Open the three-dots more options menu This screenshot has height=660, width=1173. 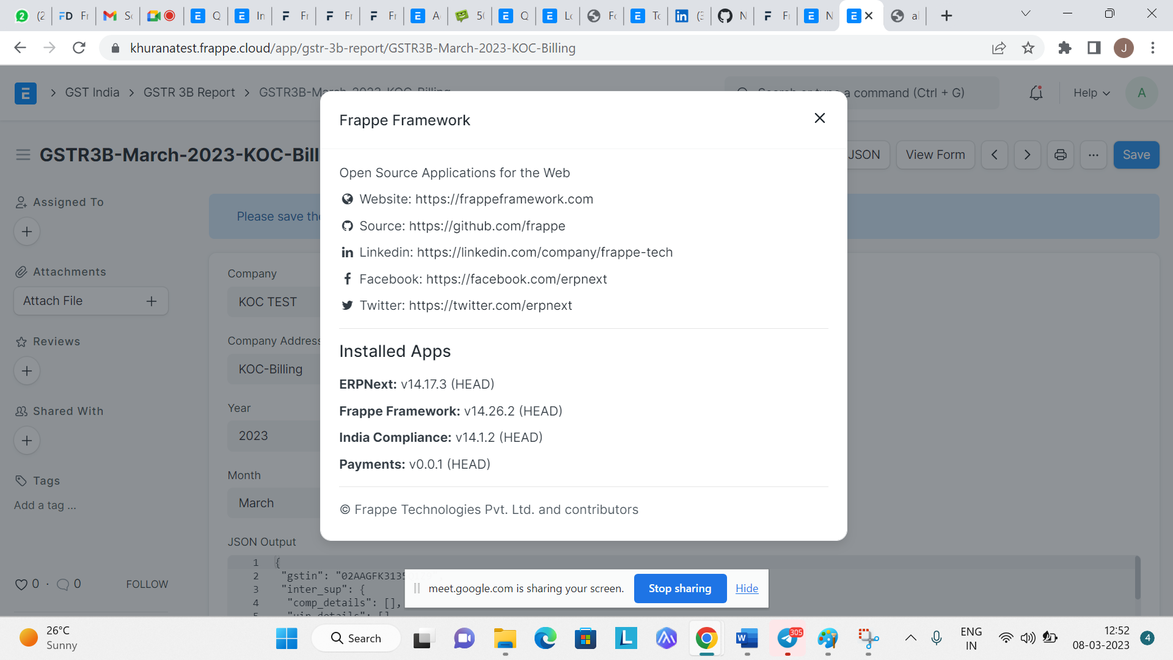[1093, 155]
